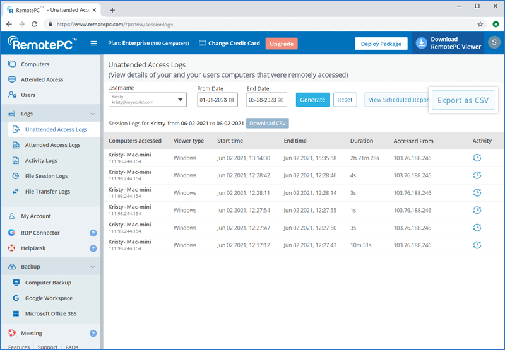Select File Transfer Logs in sidebar
Viewport: 505px width, 350px height.
point(47,192)
